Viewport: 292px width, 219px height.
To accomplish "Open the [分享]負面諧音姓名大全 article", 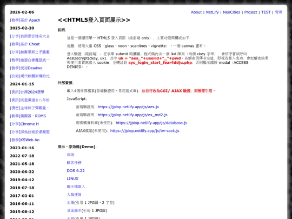I will click(30, 36).
